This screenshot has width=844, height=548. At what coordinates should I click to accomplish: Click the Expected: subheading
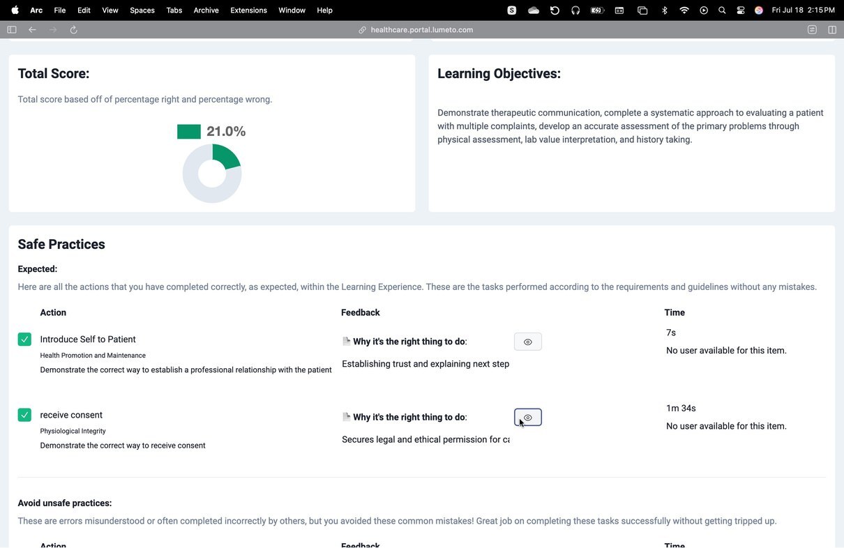(x=38, y=269)
